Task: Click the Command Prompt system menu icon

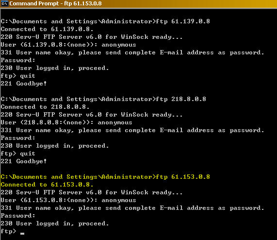Action: [x=4, y=3]
